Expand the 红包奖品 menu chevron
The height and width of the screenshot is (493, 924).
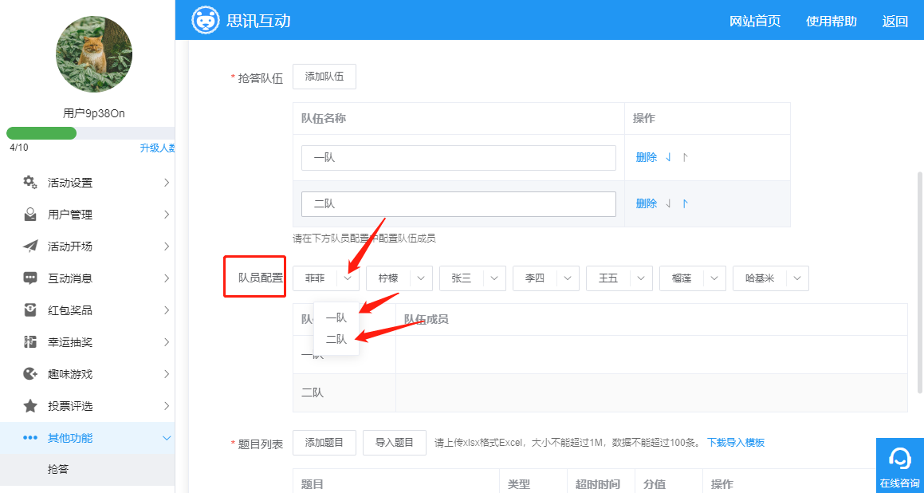click(167, 310)
